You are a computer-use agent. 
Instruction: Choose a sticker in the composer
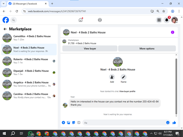[x=74, y=122]
